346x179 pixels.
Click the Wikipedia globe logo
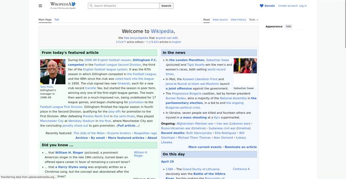pos(73,4)
